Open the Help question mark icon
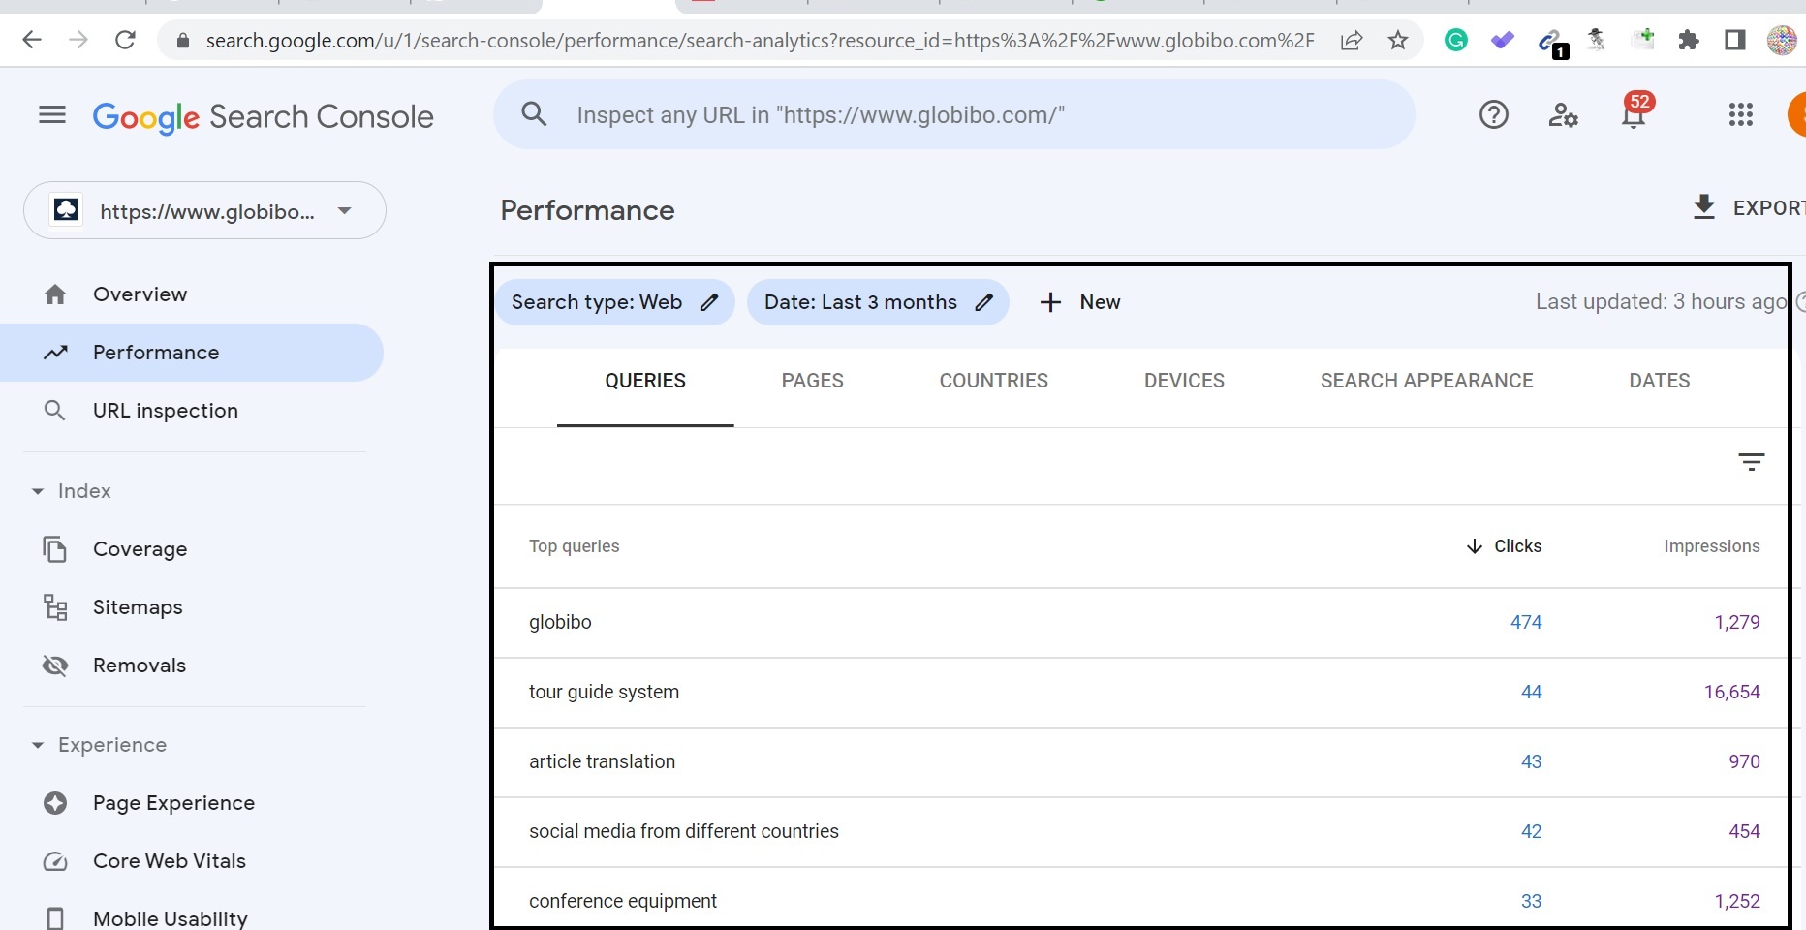 click(1494, 115)
